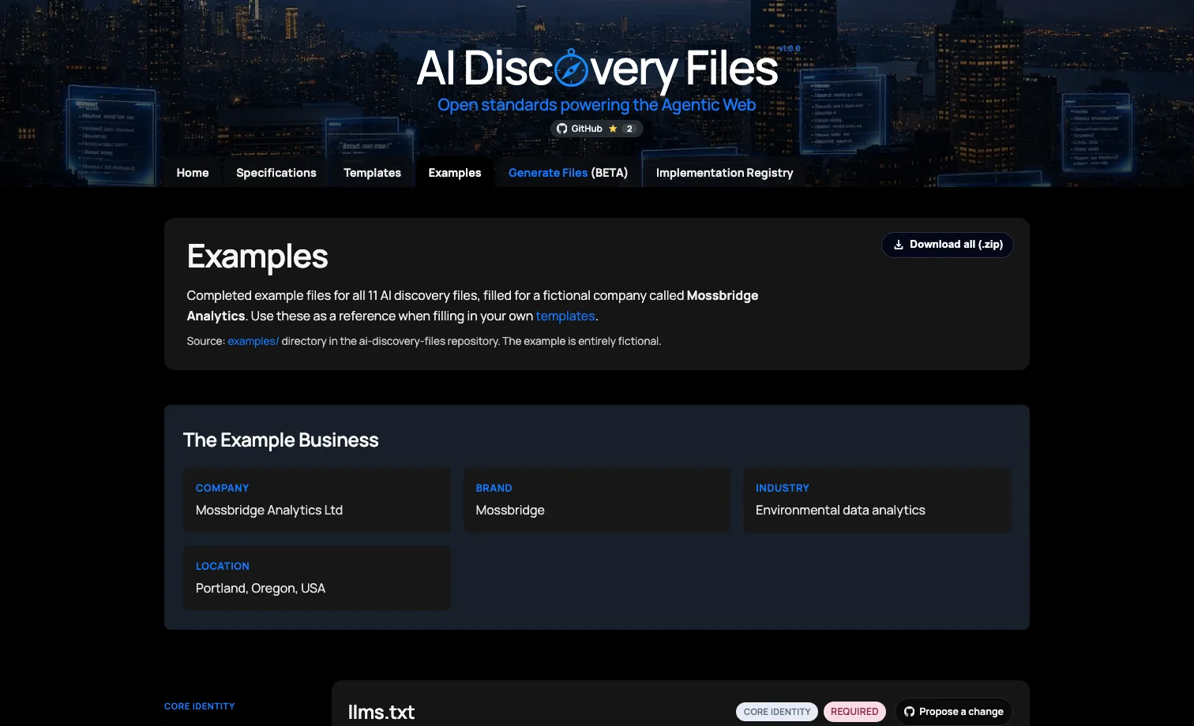The width and height of the screenshot is (1194, 726).
Task: Jump to Core Identity in the sidebar
Action: 199,706
